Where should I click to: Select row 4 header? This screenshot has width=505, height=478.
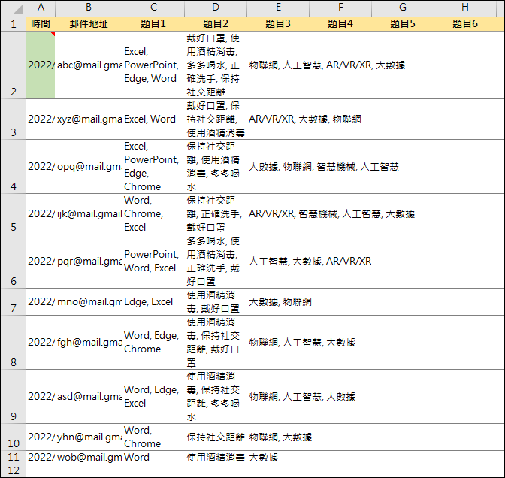[14, 167]
